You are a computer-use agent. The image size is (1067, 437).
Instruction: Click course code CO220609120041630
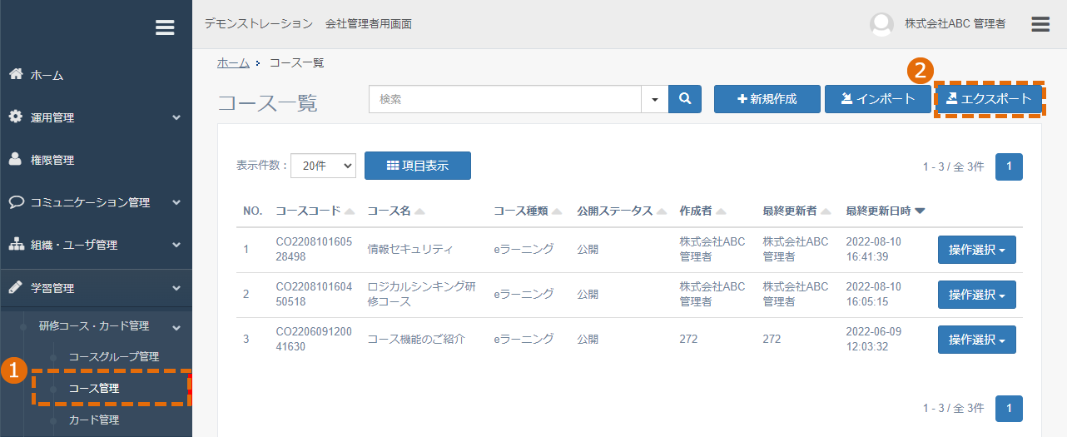314,339
